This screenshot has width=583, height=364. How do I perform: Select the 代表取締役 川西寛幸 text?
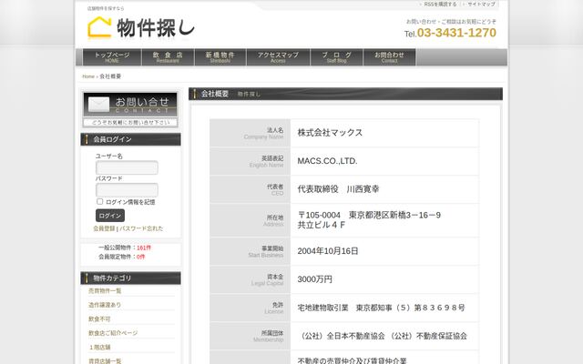click(x=338, y=189)
